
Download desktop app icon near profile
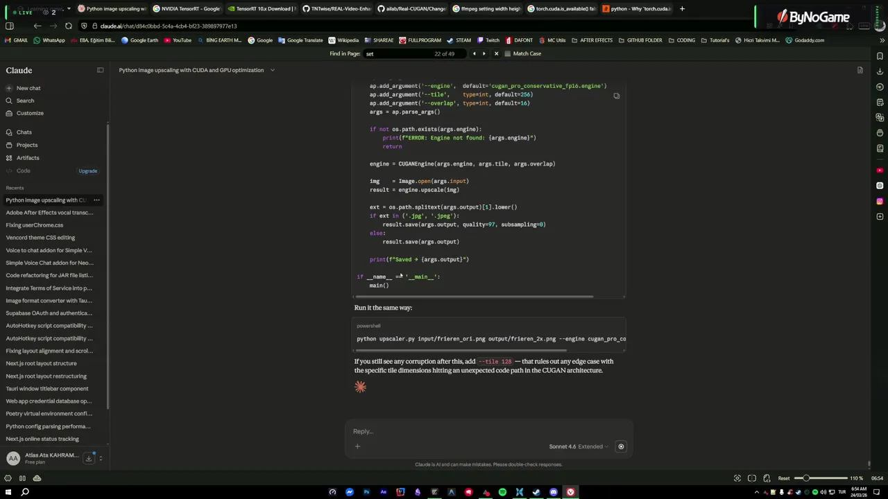[x=88, y=458]
